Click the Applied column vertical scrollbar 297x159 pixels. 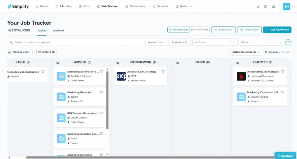[107, 100]
